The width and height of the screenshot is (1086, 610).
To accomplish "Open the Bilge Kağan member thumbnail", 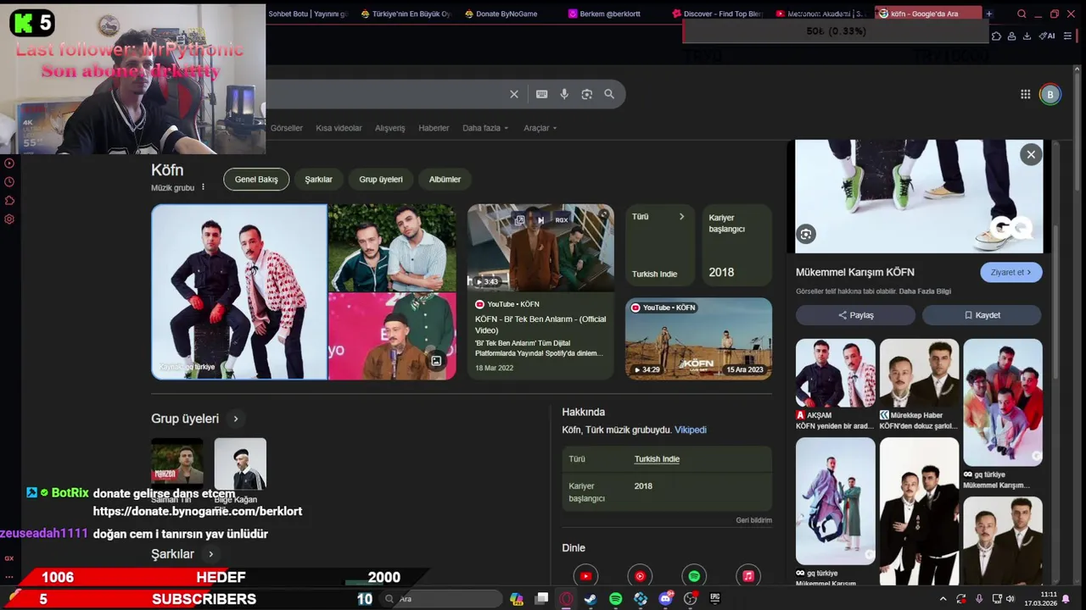I will point(240,463).
